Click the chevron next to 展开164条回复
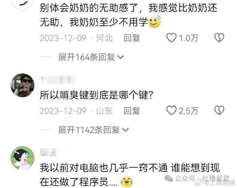The width and height of the screenshot is (237, 188). pyautogui.click(x=121, y=57)
